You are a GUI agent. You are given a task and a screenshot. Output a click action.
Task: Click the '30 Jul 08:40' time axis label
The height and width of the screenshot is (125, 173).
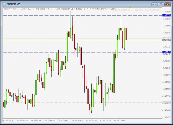(50, 121)
